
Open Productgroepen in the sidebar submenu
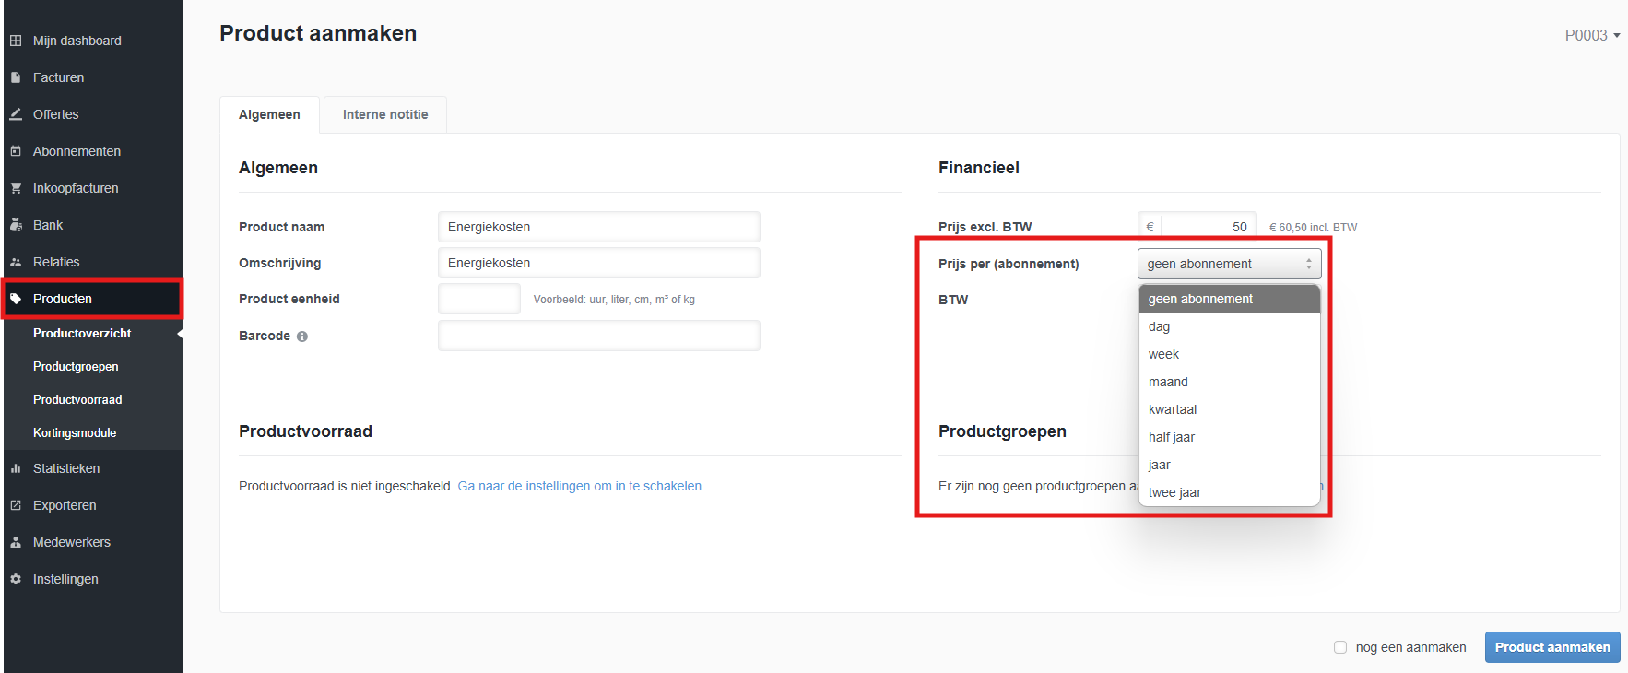coord(76,366)
